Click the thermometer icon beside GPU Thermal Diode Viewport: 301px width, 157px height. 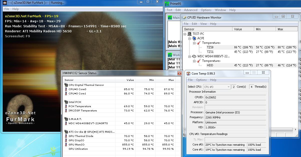66,136
